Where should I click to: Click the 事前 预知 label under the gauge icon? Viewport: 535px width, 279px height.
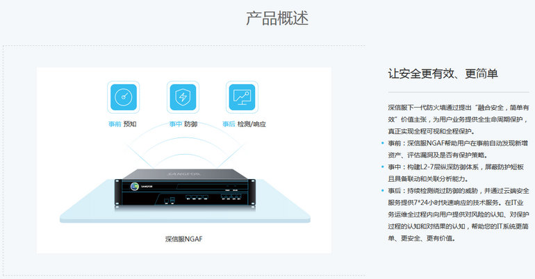tap(122, 124)
